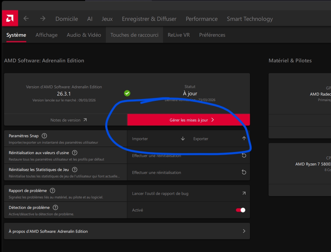Click help icon next to Rapport de problème

tap(52, 191)
